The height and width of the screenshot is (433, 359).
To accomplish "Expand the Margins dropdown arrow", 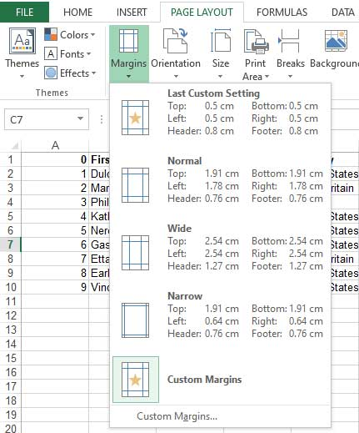I will pyautogui.click(x=128, y=76).
